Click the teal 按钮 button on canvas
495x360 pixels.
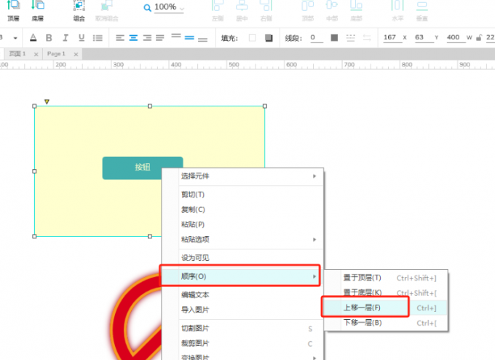click(x=142, y=168)
